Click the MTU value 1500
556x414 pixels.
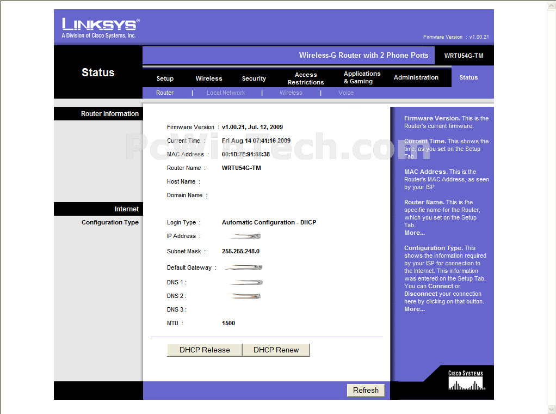click(x=228, y=323)
